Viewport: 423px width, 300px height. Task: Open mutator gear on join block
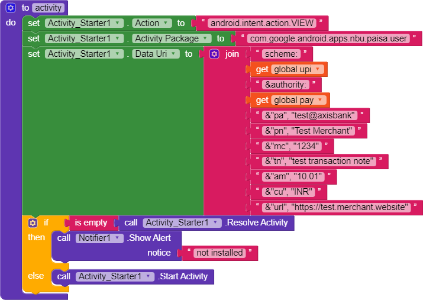coord(214,54)
